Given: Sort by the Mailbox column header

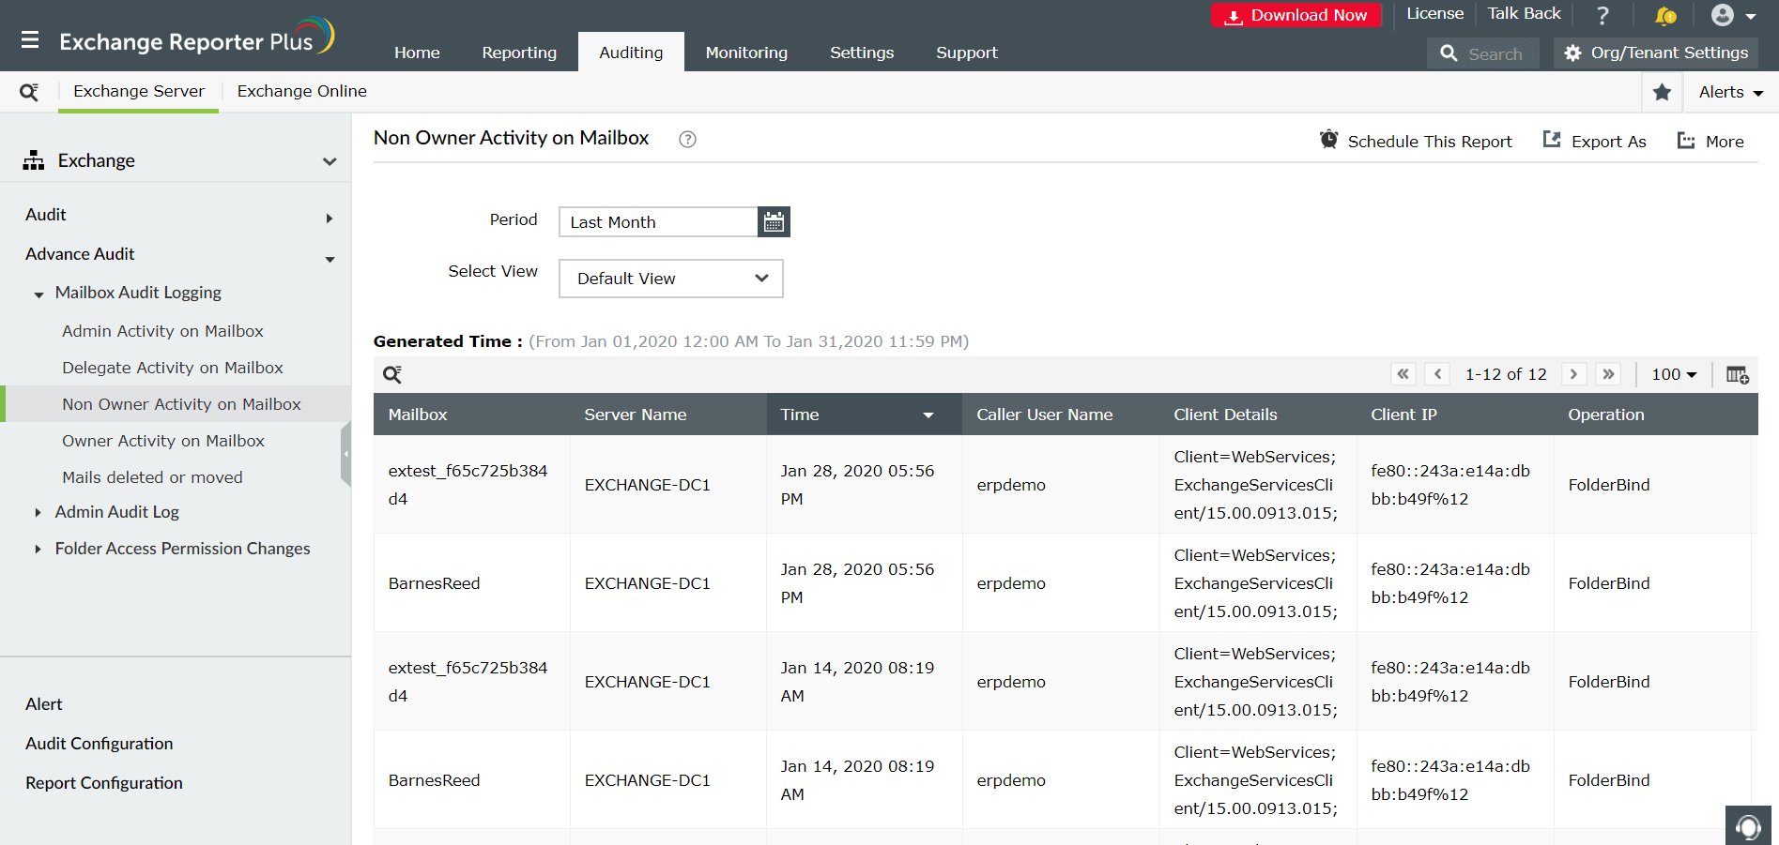Looking at the screenshot, I should point(418,415).
